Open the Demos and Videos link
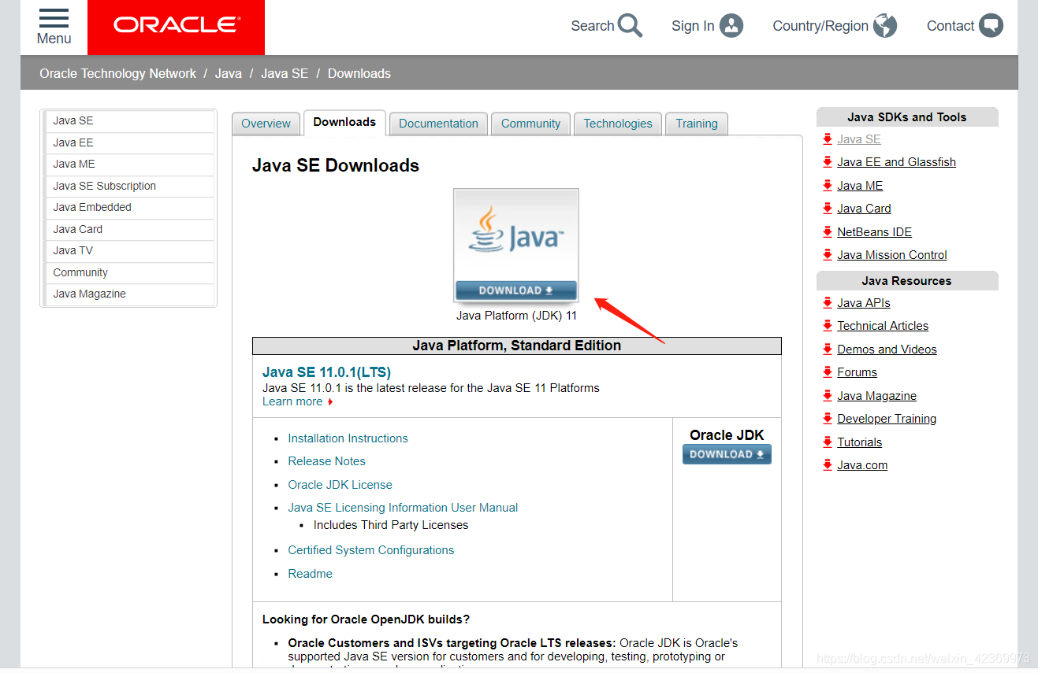Image resolution: width=1038 pixels, height=673 pixels. pos(887,349)
